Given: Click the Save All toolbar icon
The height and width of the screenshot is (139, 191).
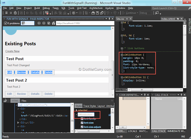Looking at the screenshot, I should click(102, 13).
